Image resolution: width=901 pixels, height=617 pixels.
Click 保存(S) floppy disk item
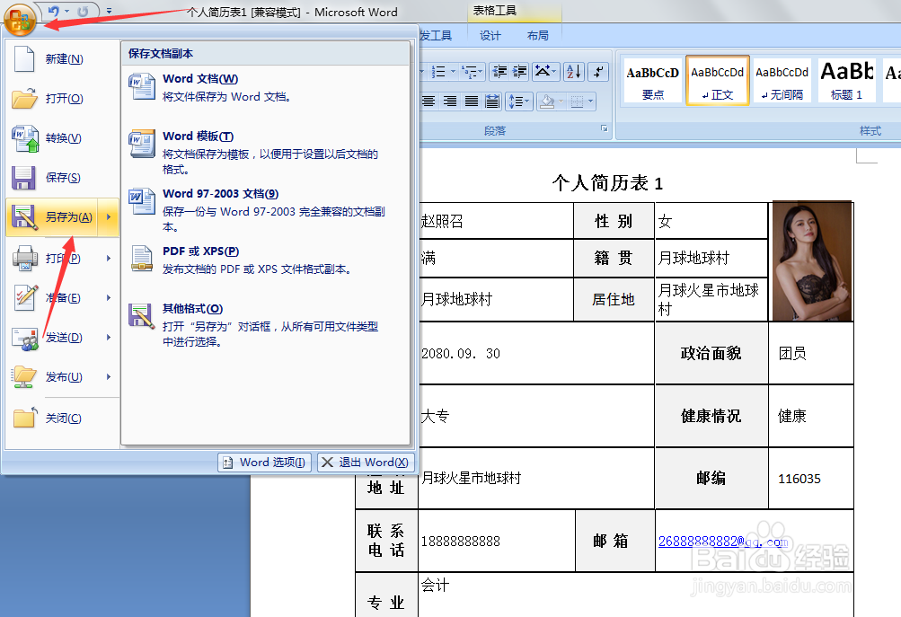(62, 178)
